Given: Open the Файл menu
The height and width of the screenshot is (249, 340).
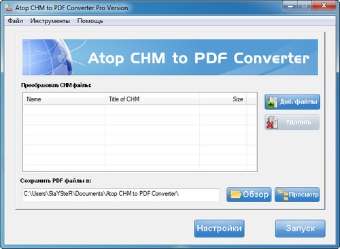Looking at the screenshot, I should click(x=16, y=21).
